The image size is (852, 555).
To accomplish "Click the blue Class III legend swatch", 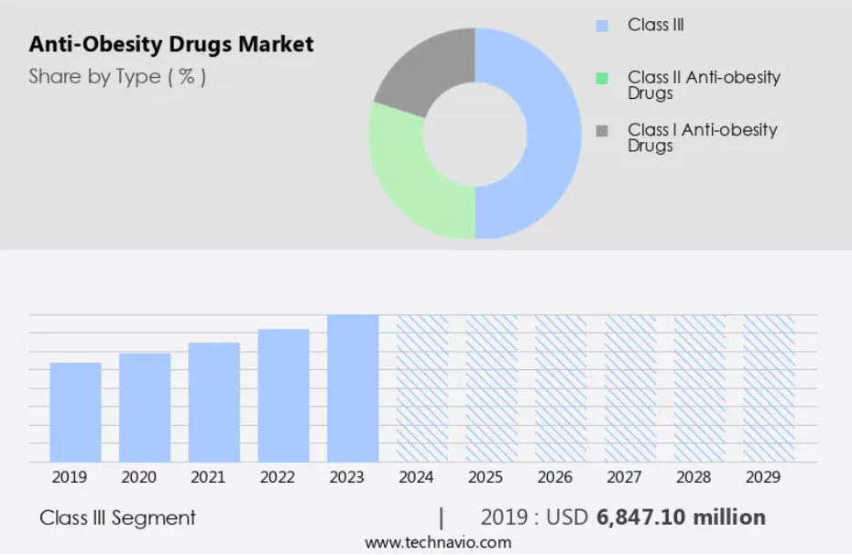I will click(x=602, y=26).
